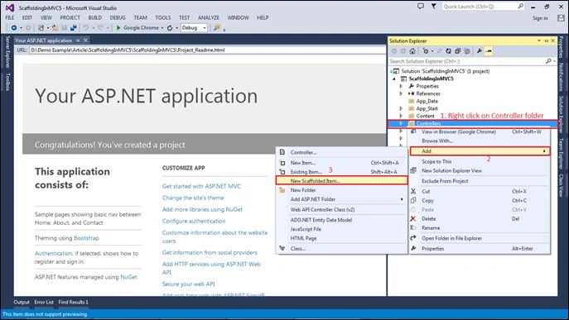This screenshot has height=320, width=569.
Task: Open Change the site's theme link
Action: coord(193,198)
